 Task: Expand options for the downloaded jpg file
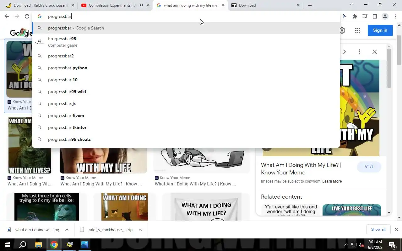pyautogui.click(x=67, y=230)
